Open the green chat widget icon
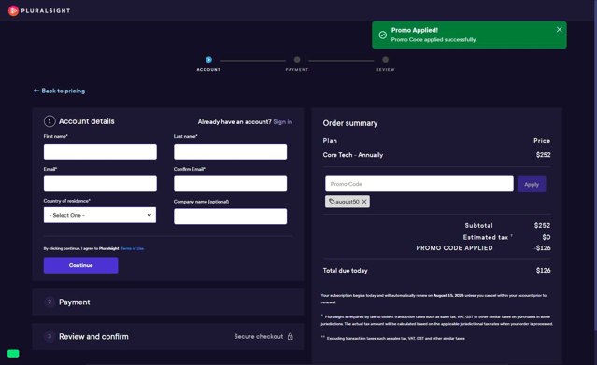Screen dimensions: 597x365 pos(13,354)
